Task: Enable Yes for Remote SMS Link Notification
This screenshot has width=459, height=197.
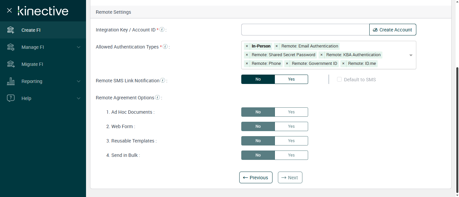Action: [291, 79]
